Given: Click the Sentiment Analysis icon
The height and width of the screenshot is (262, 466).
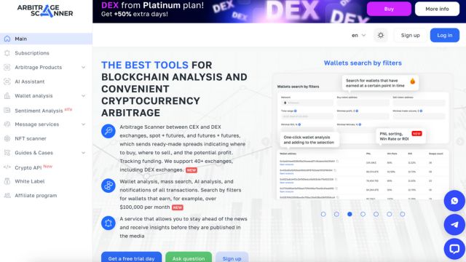Looking at the screenshot, I should click(7, 110).
